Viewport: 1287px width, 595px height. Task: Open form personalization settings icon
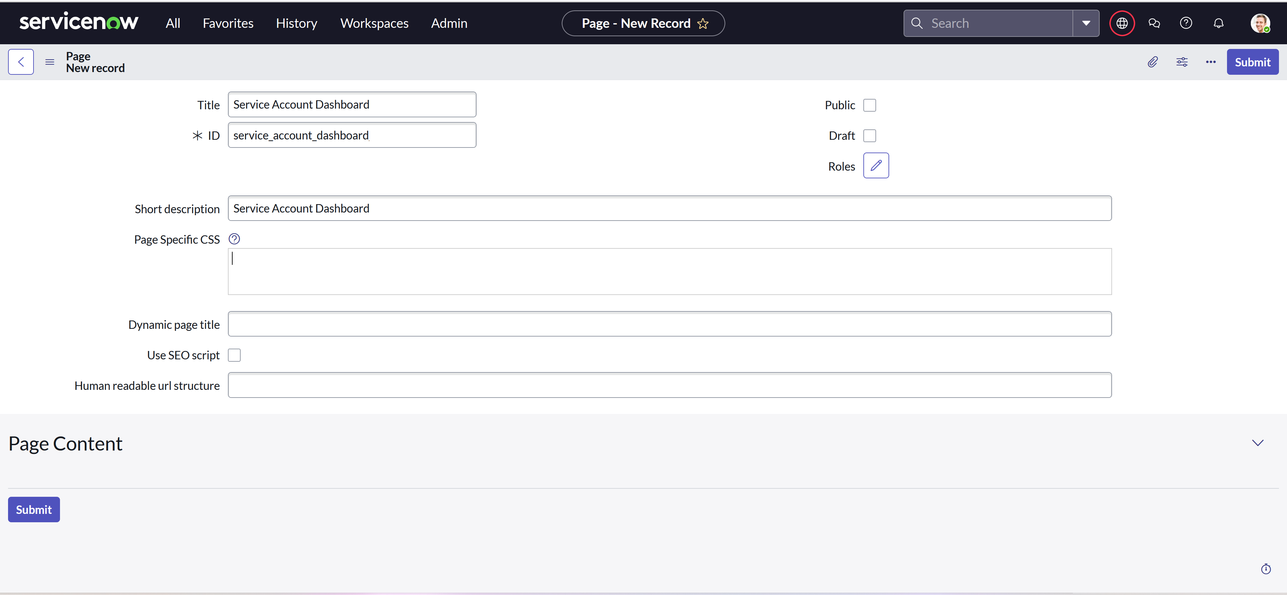(x=1182, y=61)
